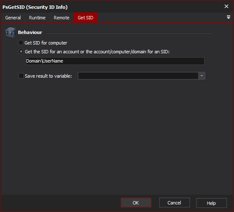
Task: Focus the Domain\UserName text field
Action: tap(115, 61)
